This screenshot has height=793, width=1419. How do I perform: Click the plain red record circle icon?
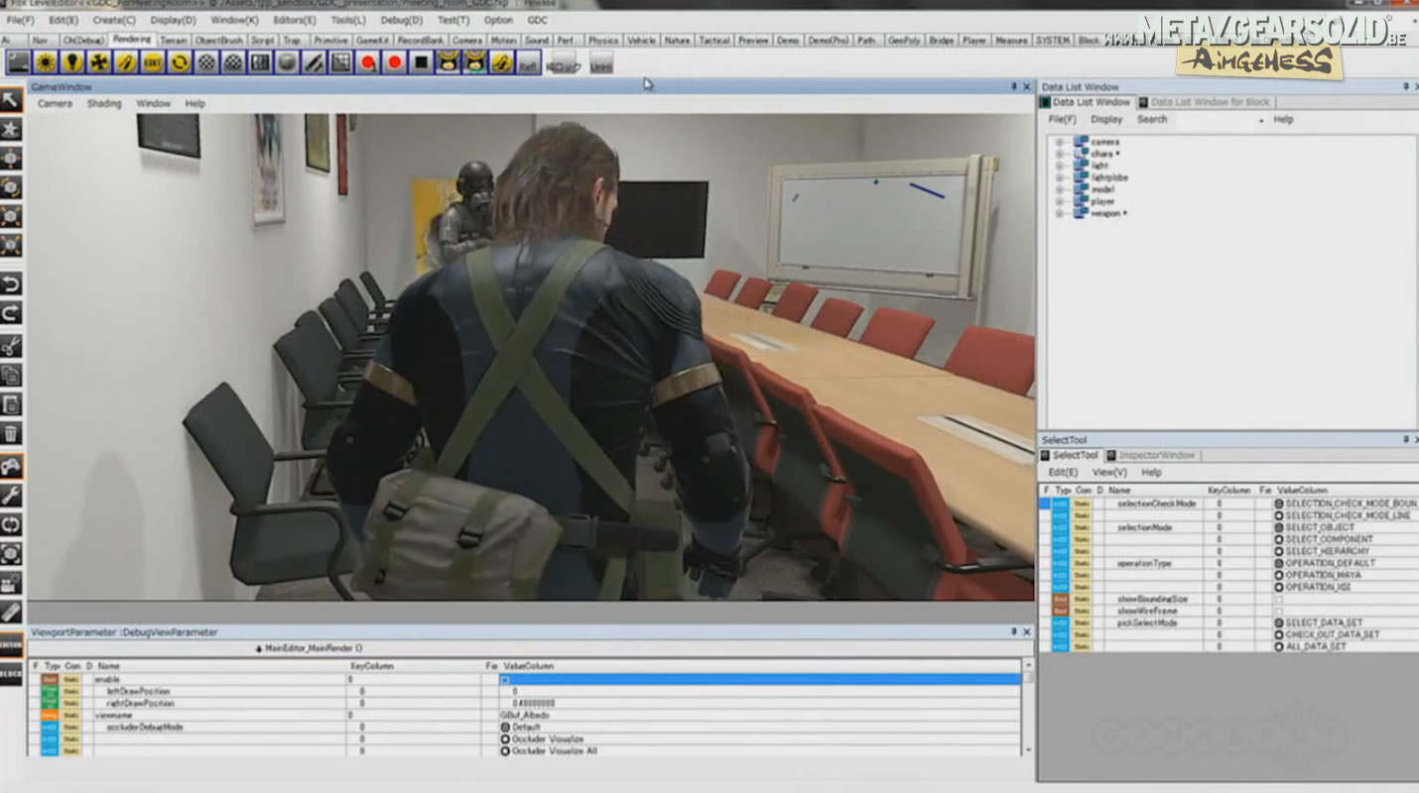pos(394,62)
